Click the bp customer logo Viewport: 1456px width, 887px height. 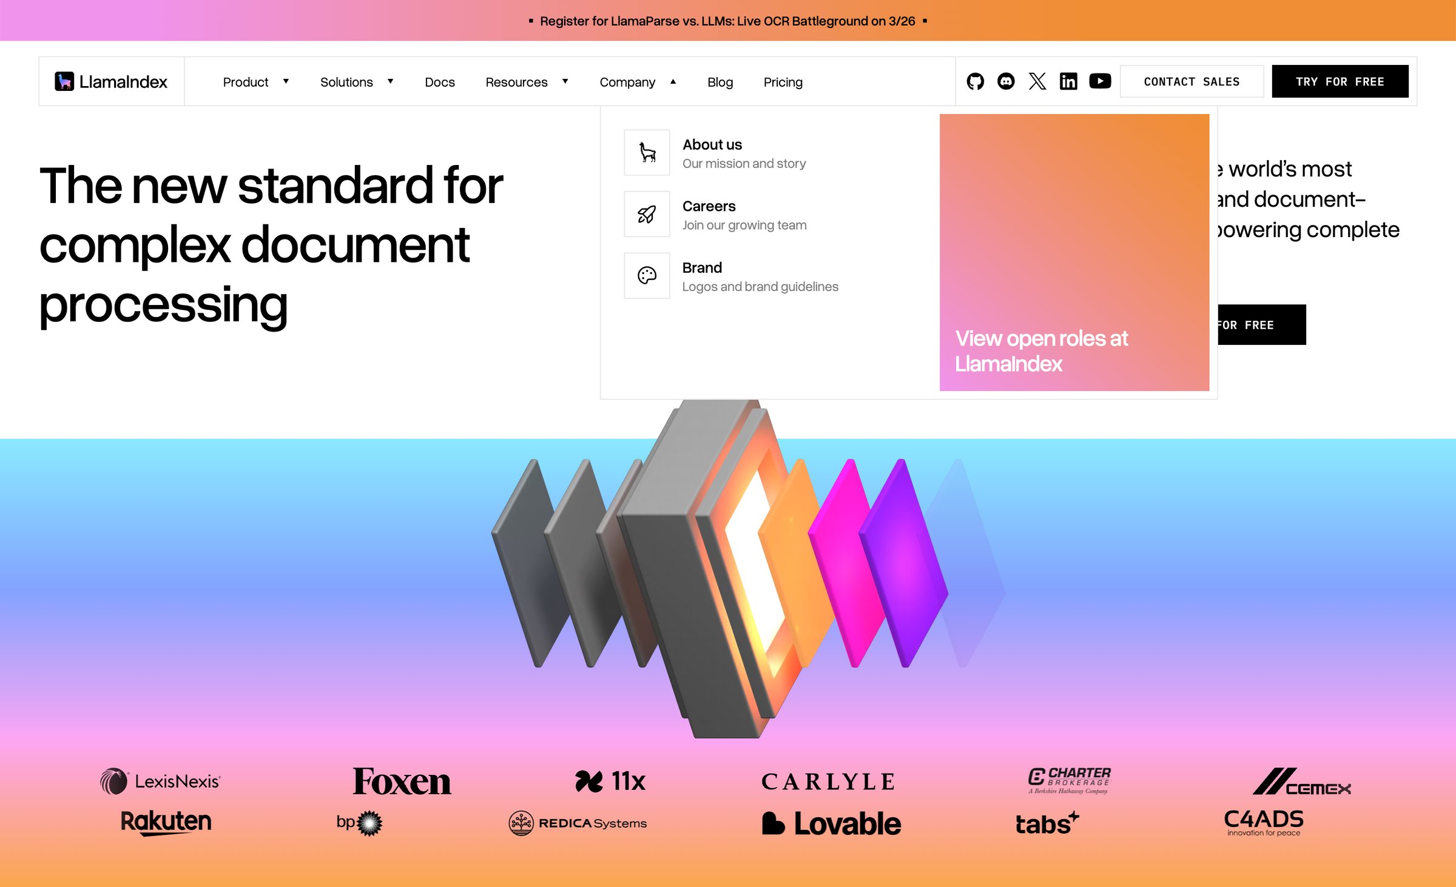[x=359, y=823]
